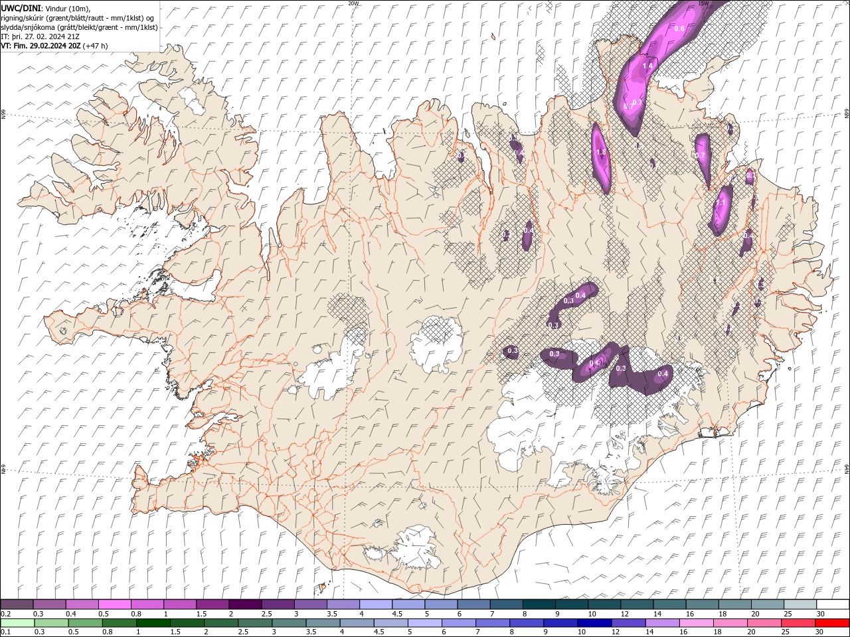Select the snow-scale swatch labelled 2.5
The image size is (850, 637).
(x=278, y=604)
